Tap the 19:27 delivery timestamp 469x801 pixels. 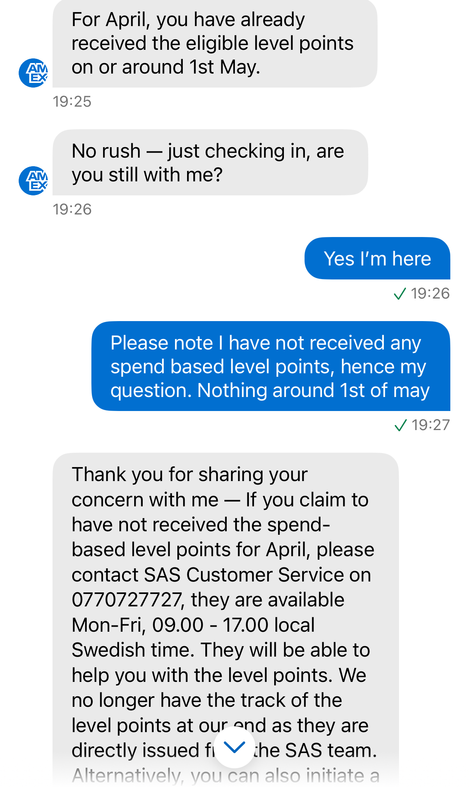tap(430, 425)
